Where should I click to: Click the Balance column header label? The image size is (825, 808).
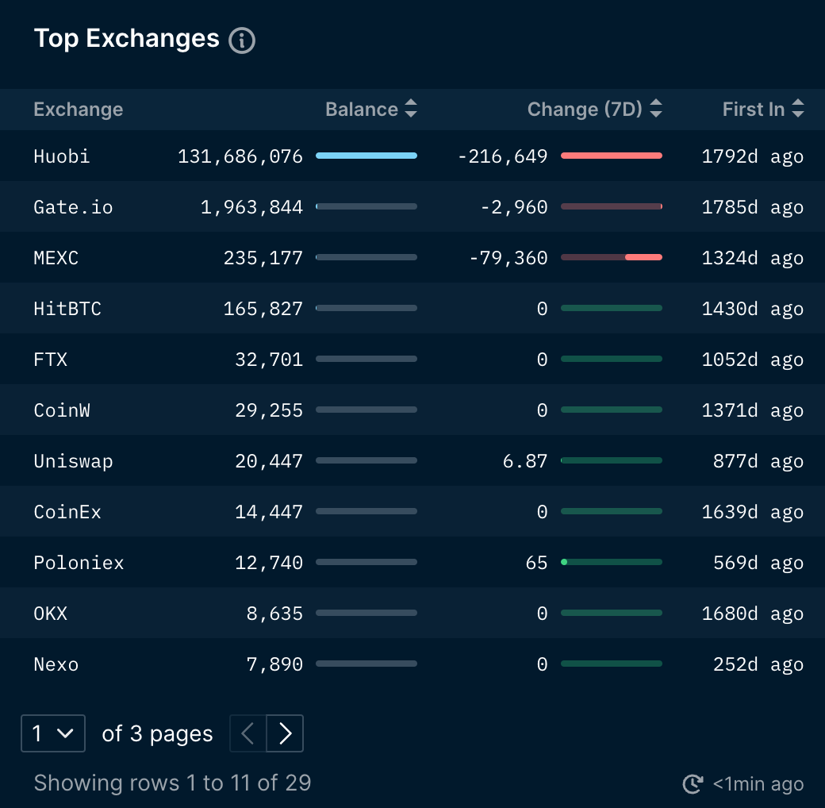pos(362,110)
